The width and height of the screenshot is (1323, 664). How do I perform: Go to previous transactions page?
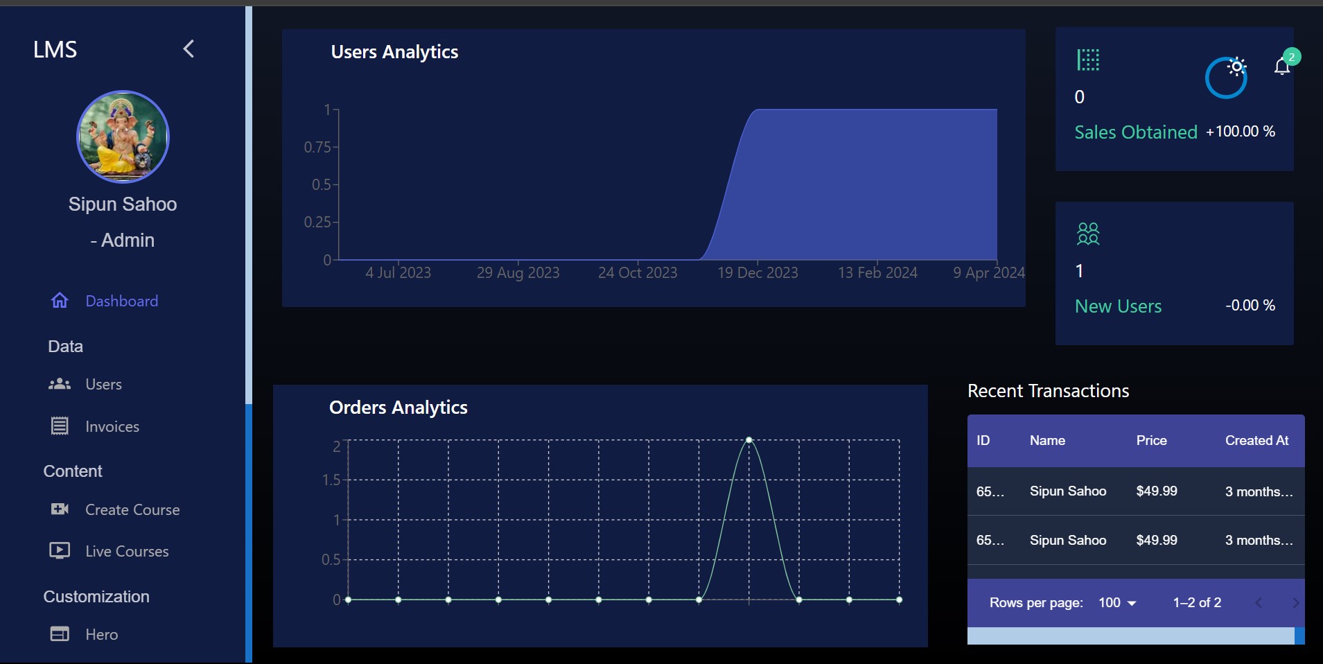[1259, 603]
